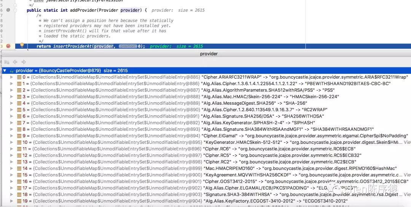411x207 pixels.
Task: Expand entry 9 Cipher.ElGamal
Action: (11, 136)
